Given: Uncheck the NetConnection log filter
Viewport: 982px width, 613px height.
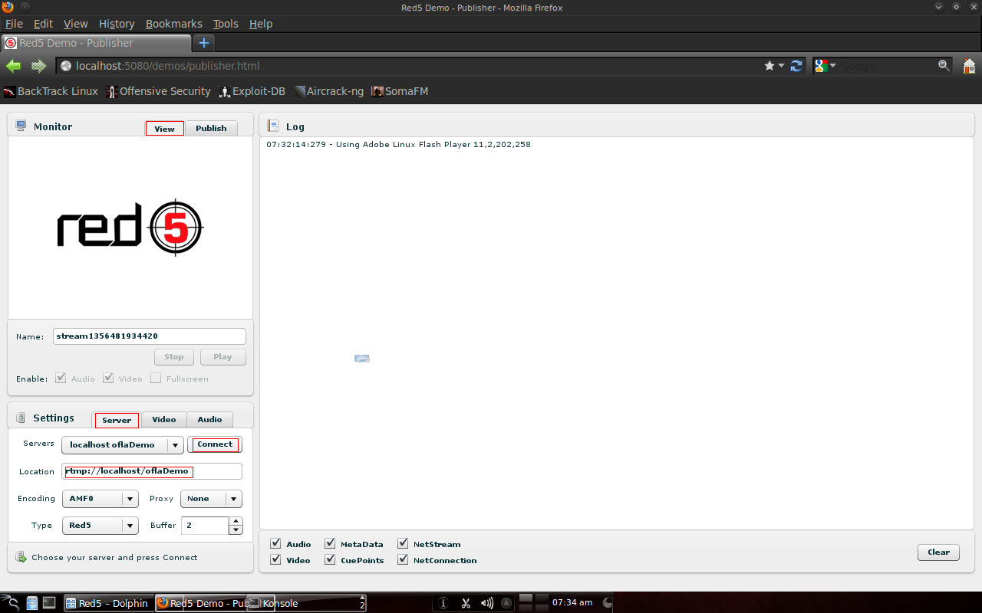Looking at the screenshot, I should pos(403,559).
